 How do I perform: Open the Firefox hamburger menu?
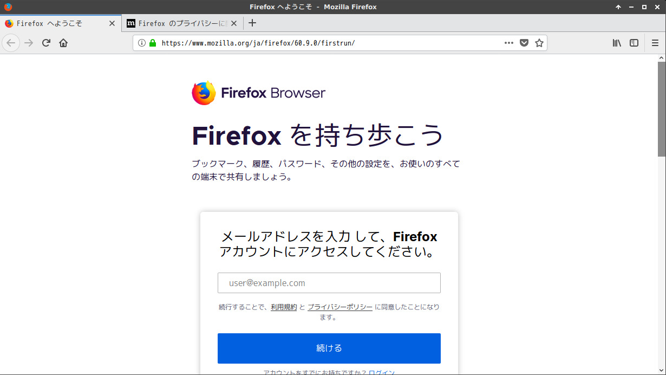[x=655, y=43]
